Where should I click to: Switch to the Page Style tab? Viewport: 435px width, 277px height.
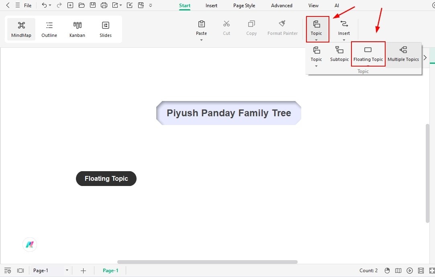244,5
